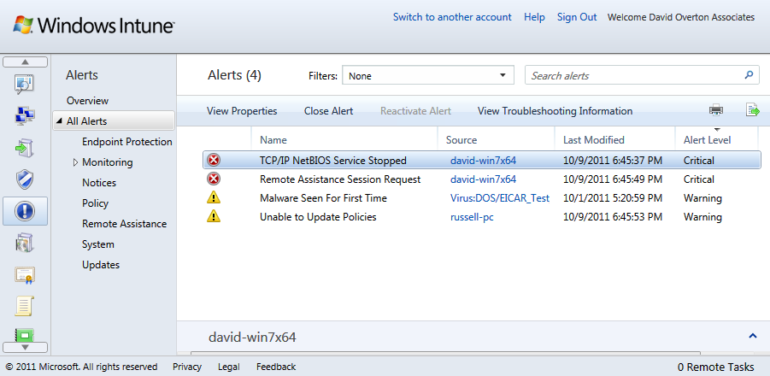
Task: Click warning icon of Malware Seen For First Time
Action: tap(214, 197)
